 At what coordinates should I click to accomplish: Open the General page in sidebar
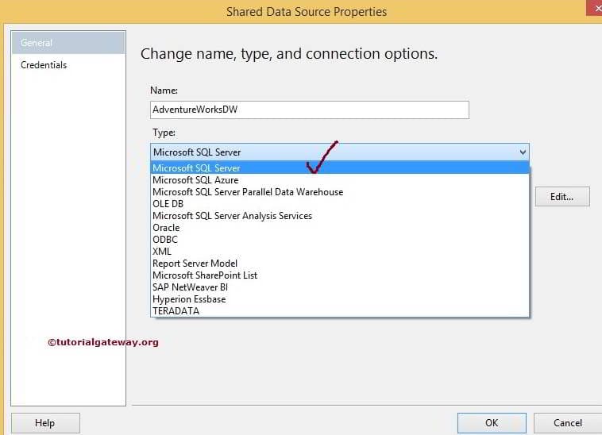click(68, 43)
